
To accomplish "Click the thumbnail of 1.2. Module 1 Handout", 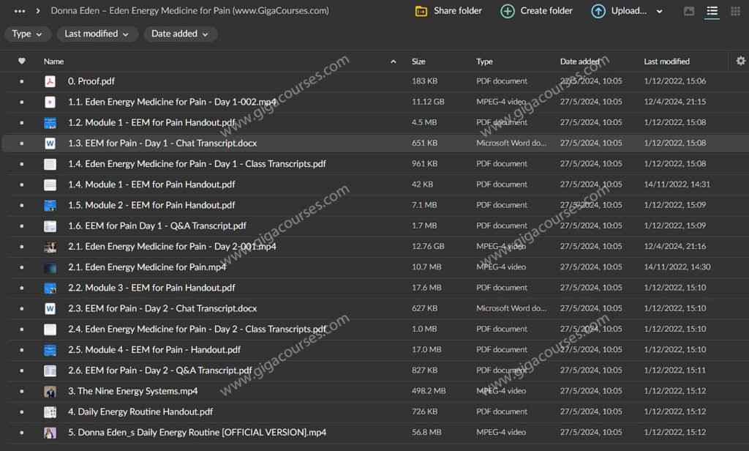I will [x=50, y=123].
